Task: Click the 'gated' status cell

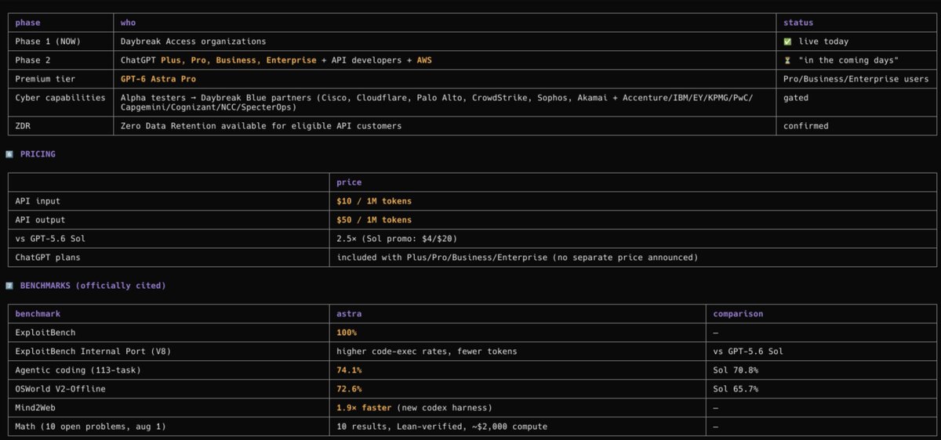Action: 796,98
